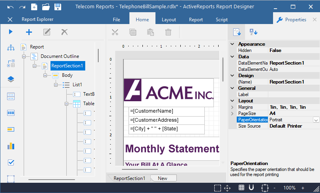Zoom in with the plus button
Screen dimensions: 320x193
tap(303, 188)
